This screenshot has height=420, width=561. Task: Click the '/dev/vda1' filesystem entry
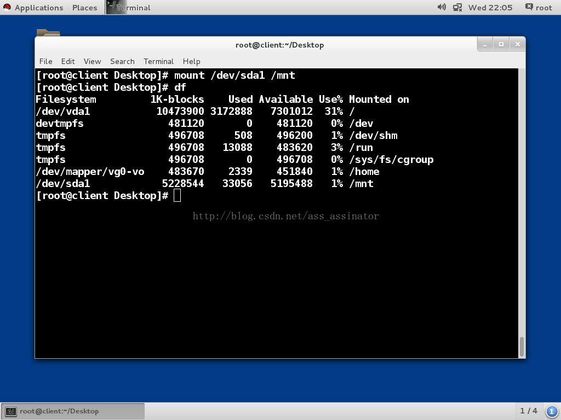click(63, 112)
